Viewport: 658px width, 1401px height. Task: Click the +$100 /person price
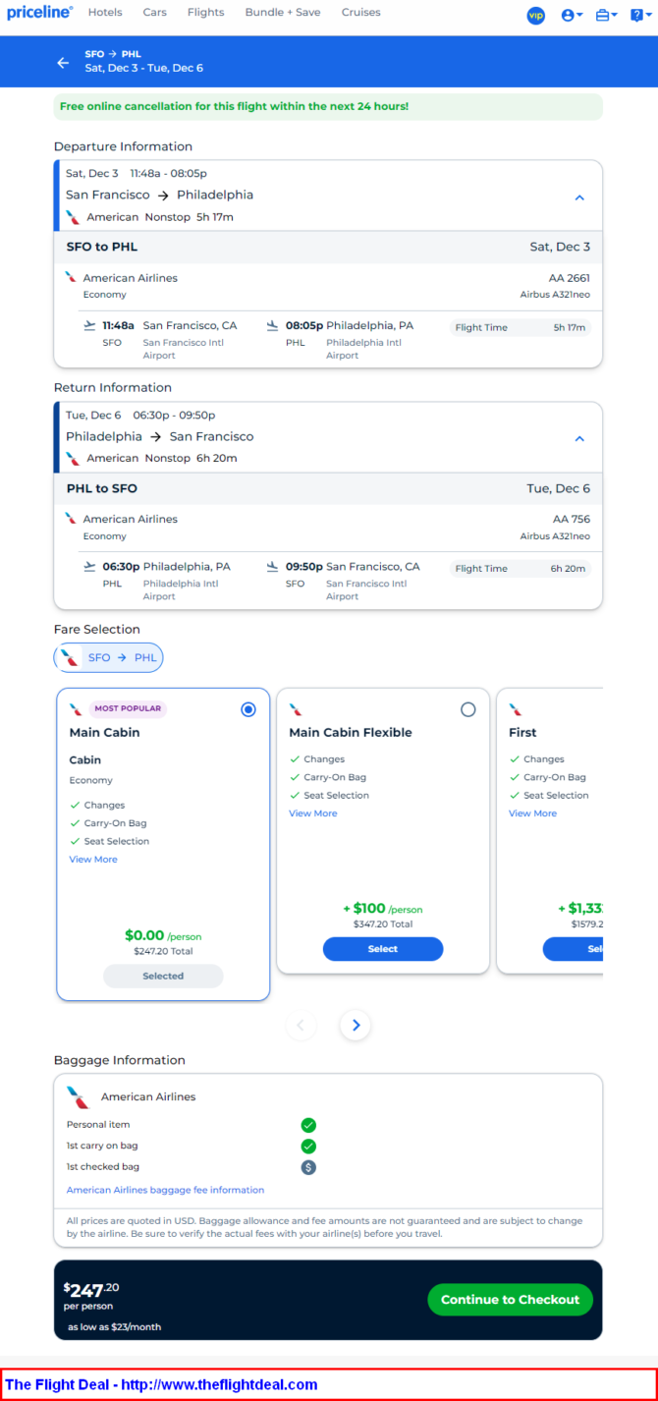click(x=382, y=909)
